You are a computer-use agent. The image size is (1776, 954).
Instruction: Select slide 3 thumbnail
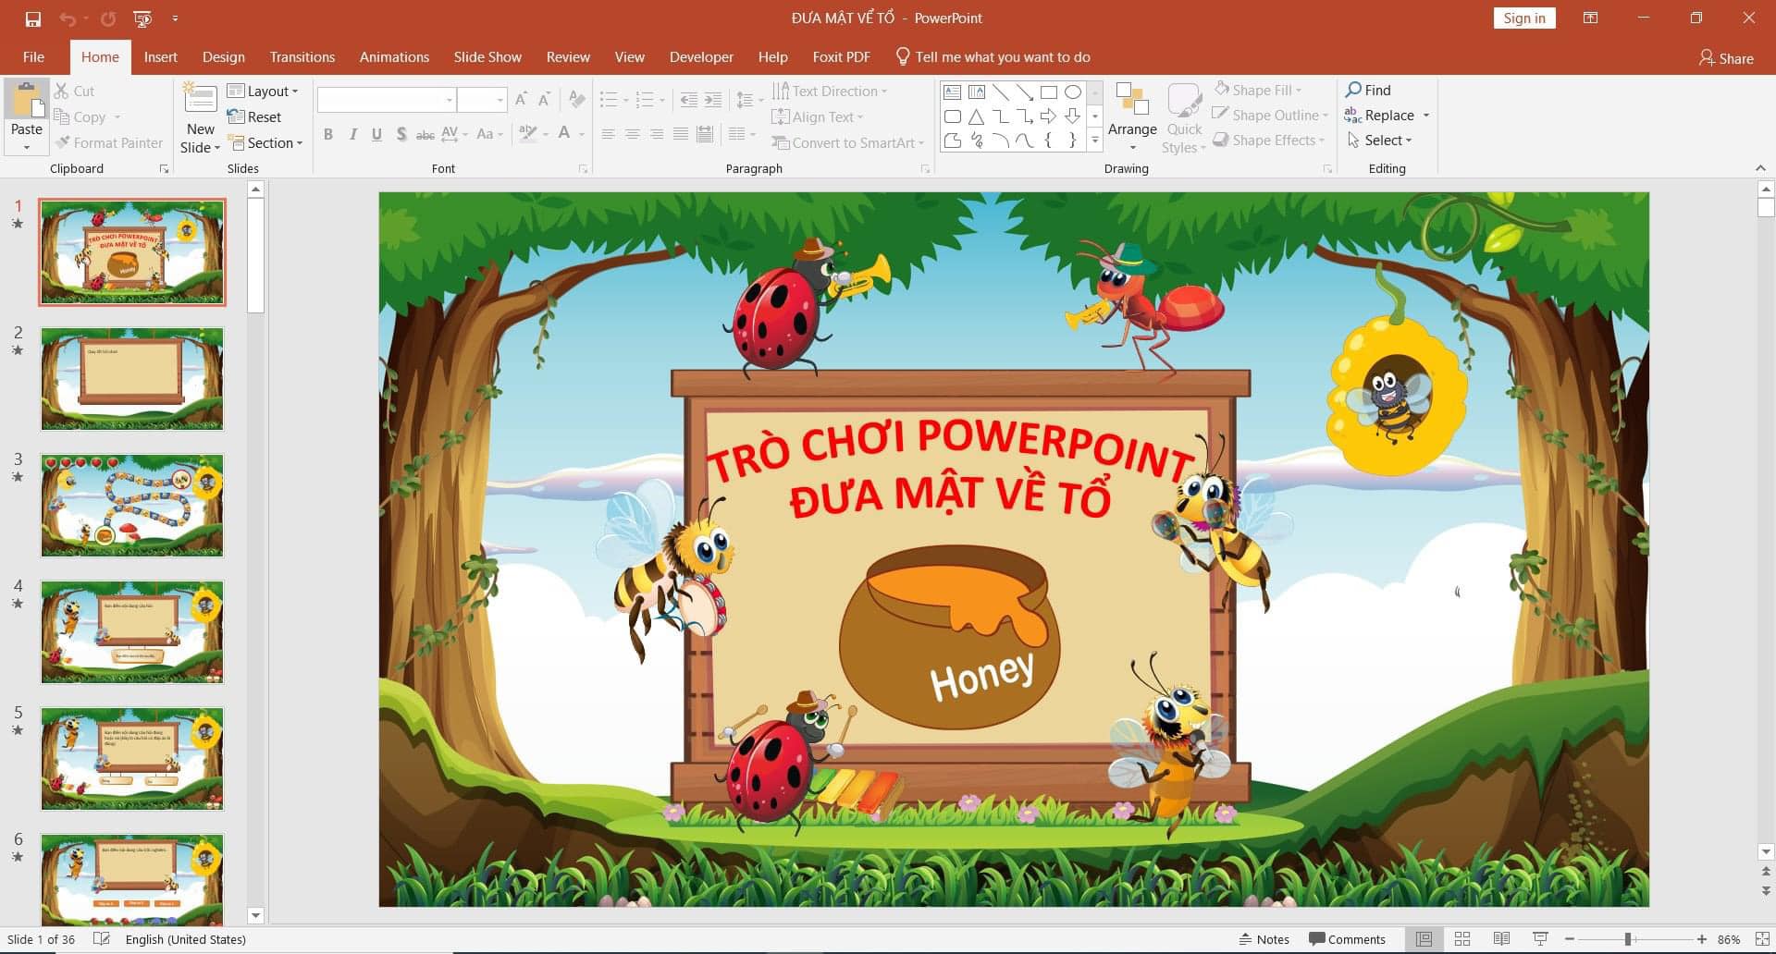132,506
